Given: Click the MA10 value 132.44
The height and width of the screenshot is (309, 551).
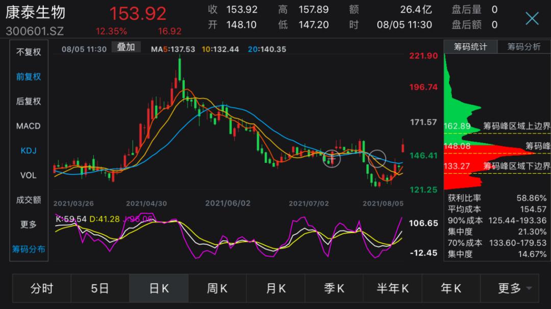Looking at the screenshot, I should [220, 49].
